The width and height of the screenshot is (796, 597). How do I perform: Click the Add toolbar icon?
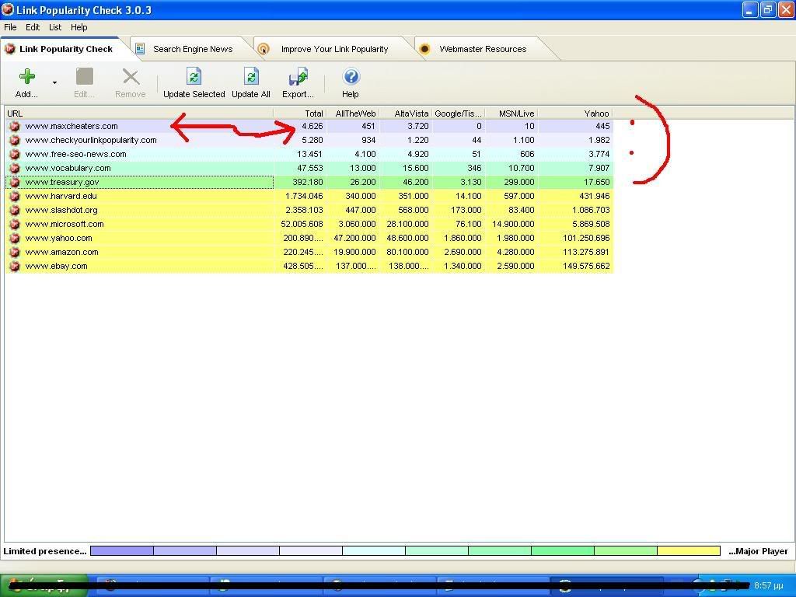tap(27, 77)
